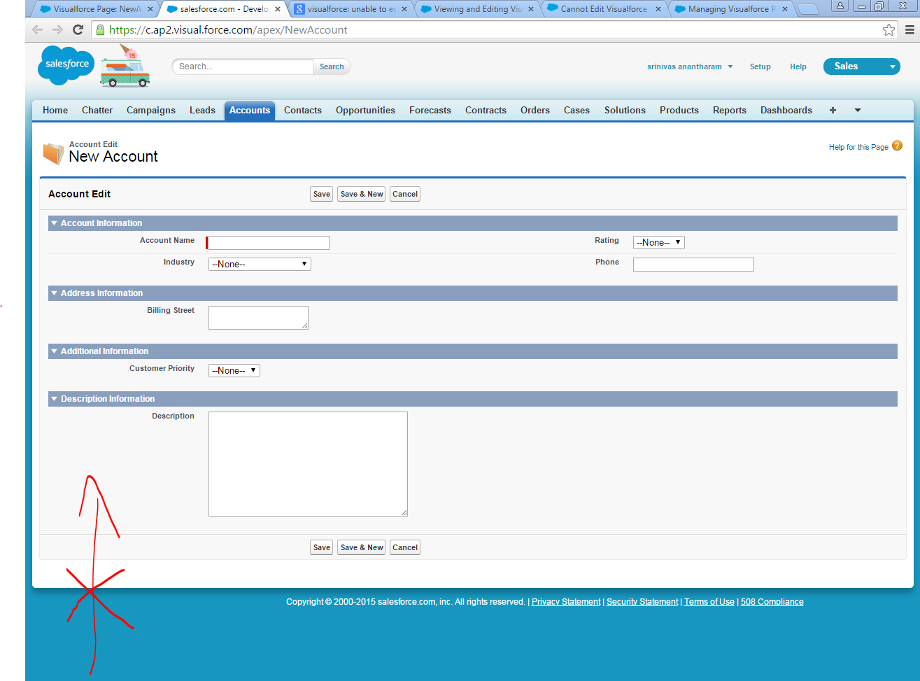920x681 pixels.
Task: Collapse the Account Information section
Action: [x=54, y=223]
